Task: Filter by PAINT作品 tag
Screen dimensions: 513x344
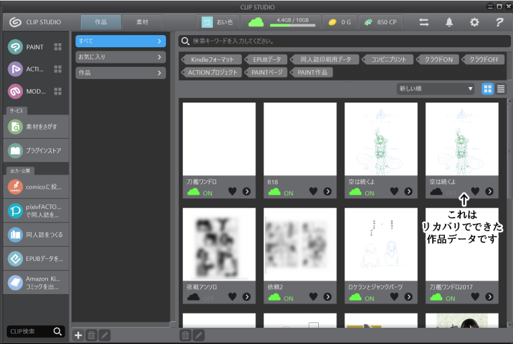Action: click(311, 72)
